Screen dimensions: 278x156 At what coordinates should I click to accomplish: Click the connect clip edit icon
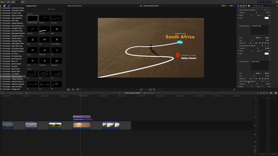pyautogui.click(x=10, y=93)
